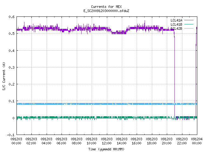Image resolution: width=203 pixels, height=152 pixels.
Task: Click x-axis tick label 091204 00:00
Action: [197, 141]
